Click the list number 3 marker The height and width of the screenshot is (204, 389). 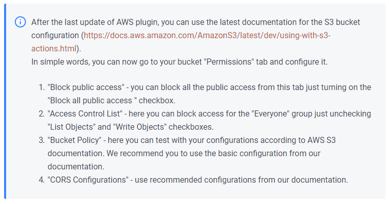pos(42,140)
